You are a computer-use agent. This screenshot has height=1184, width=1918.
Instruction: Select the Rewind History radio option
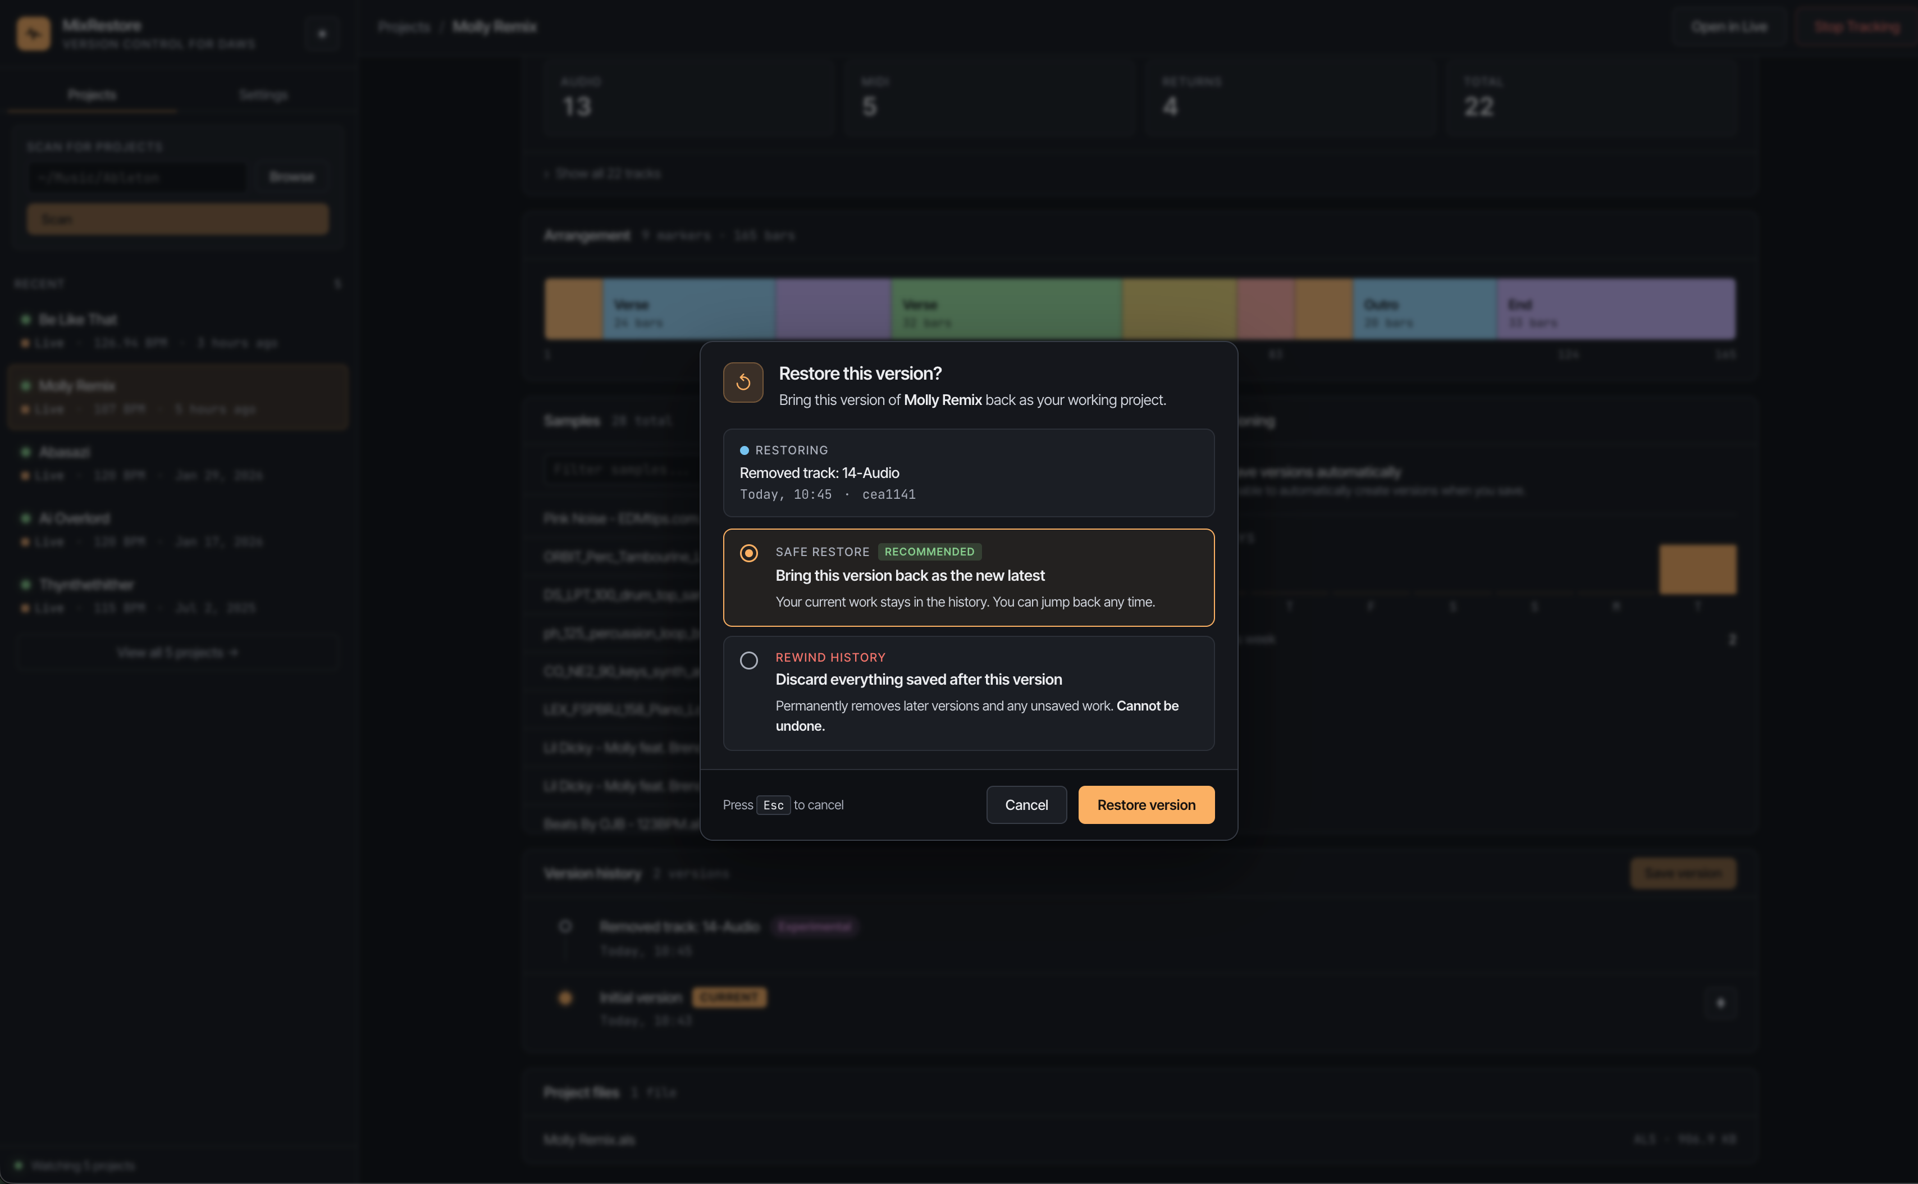pos(748,660)
